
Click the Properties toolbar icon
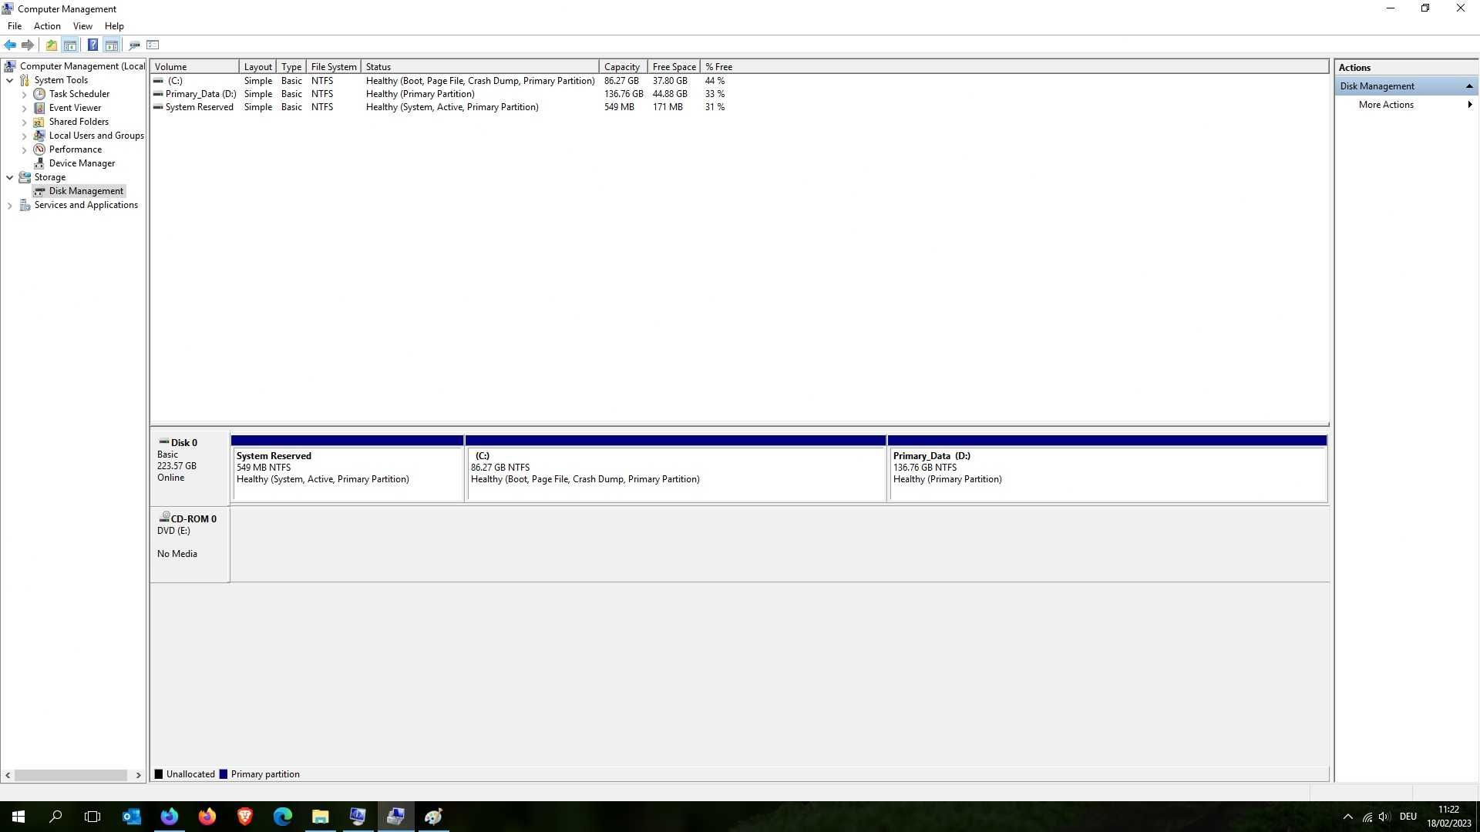point(153,45)
